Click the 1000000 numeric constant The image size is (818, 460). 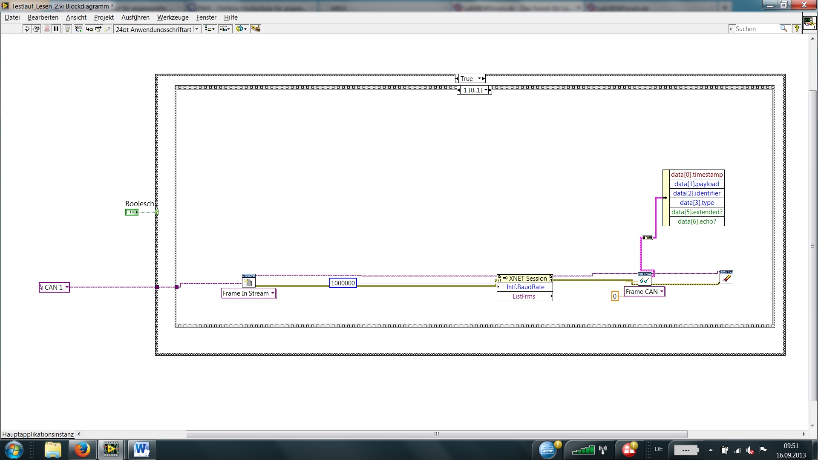pos(343,283)
